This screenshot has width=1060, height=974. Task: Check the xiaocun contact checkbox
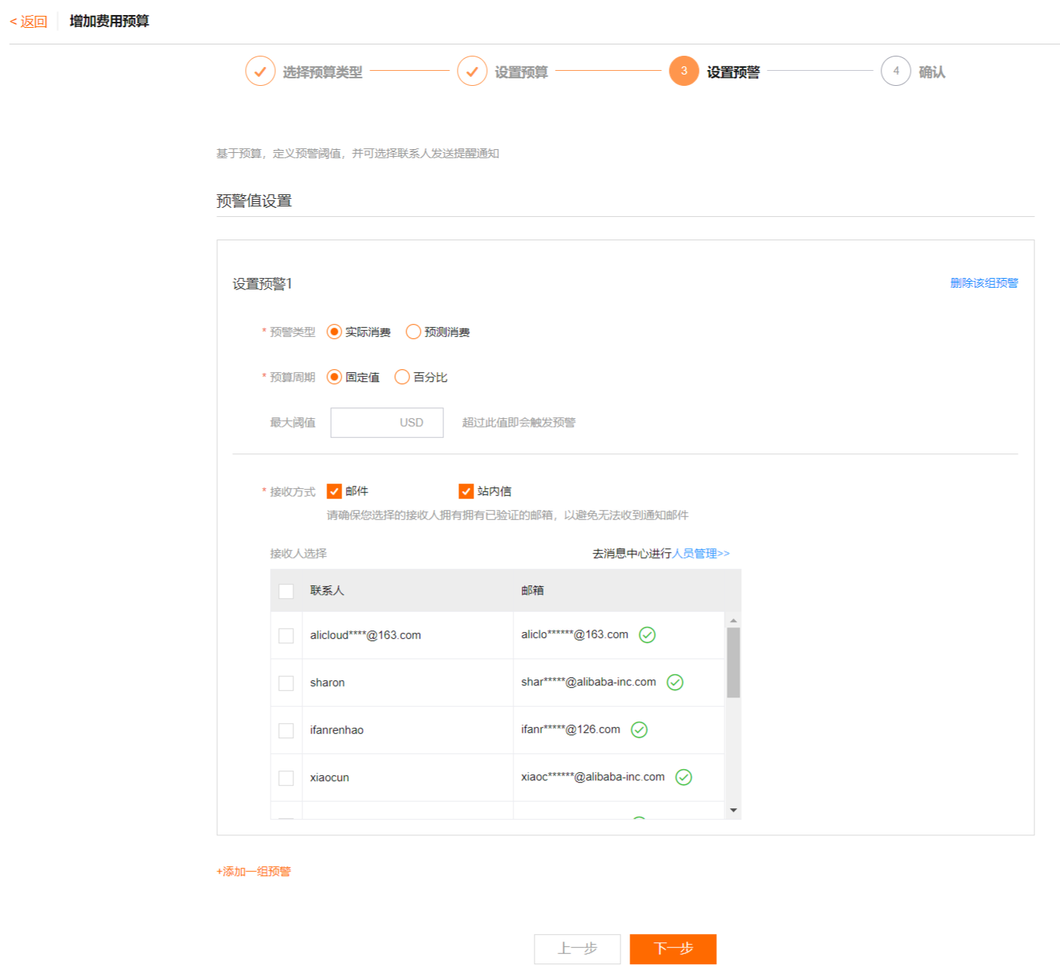tap(286, 778)
